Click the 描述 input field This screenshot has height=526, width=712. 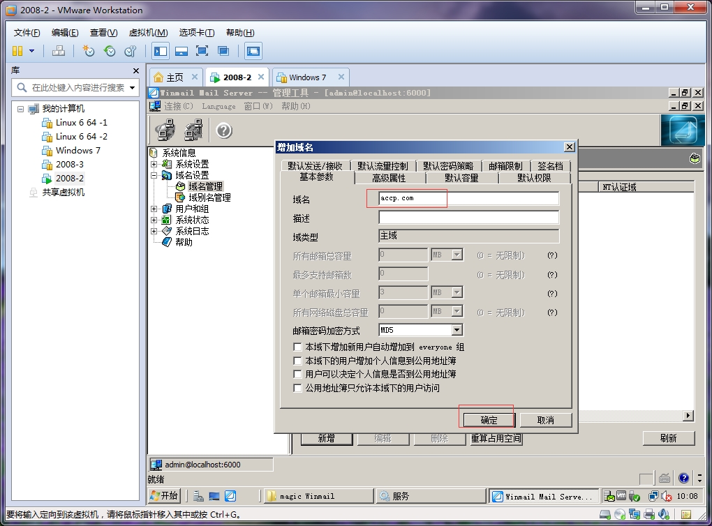[x=468, y=218]
